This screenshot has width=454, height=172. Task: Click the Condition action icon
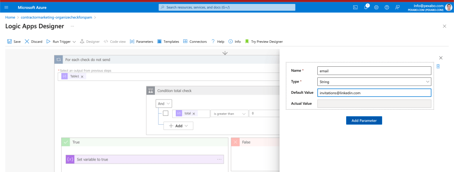coord(150,91)
